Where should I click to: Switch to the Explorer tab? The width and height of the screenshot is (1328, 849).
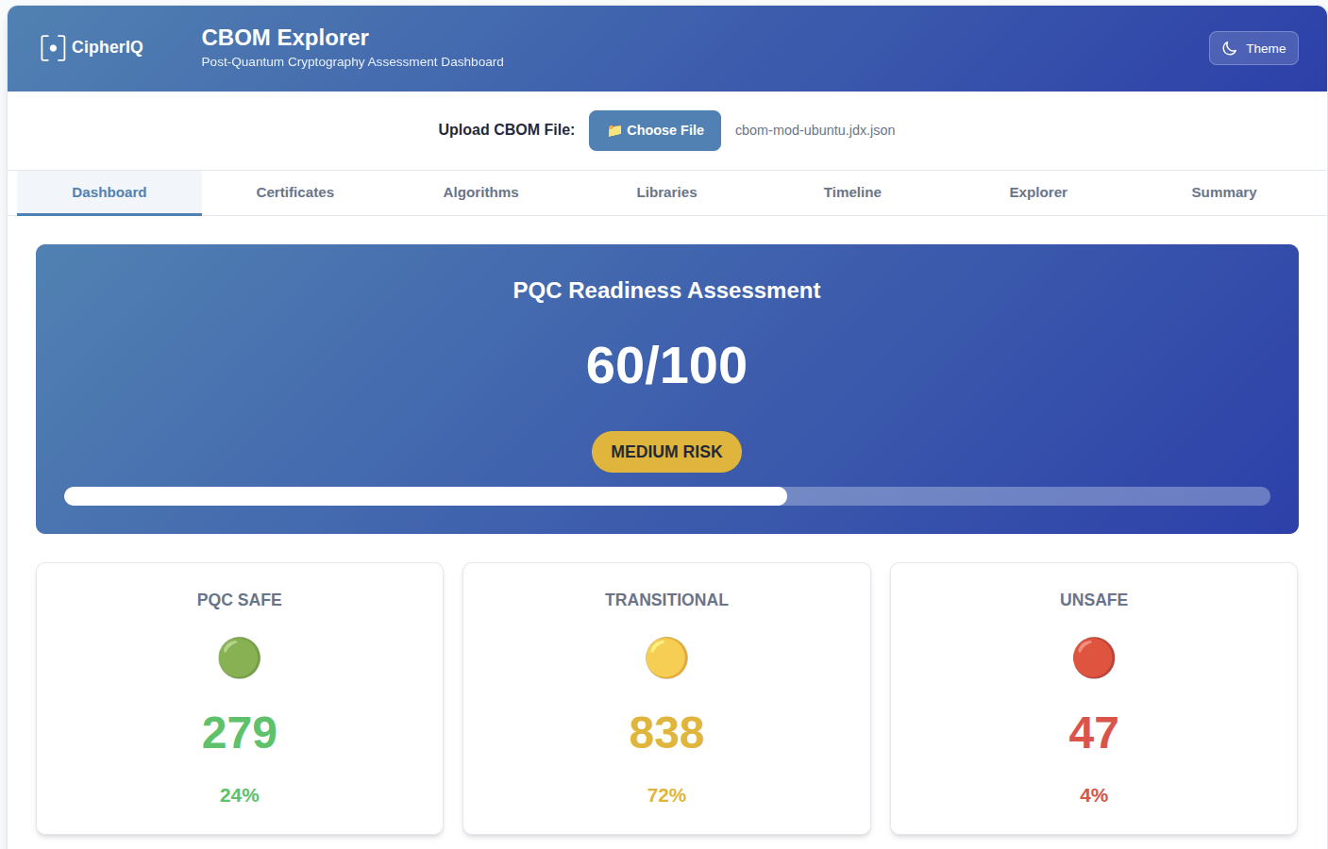pyautogui.click(x=1037, y=192)
